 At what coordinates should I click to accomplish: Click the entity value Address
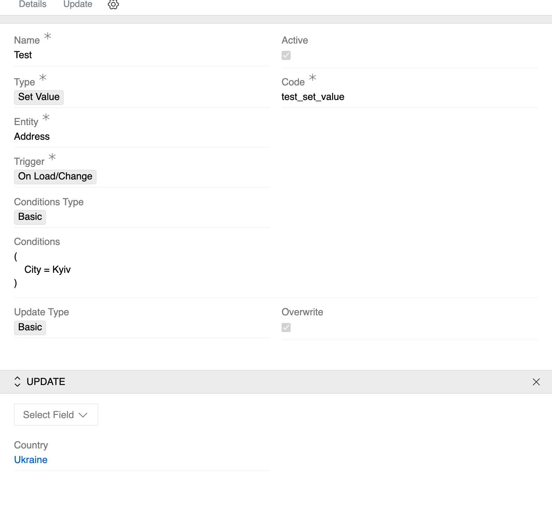point(32,137)
